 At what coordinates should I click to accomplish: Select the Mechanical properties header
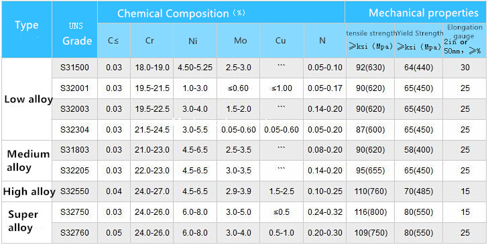[x=416, y=13]
